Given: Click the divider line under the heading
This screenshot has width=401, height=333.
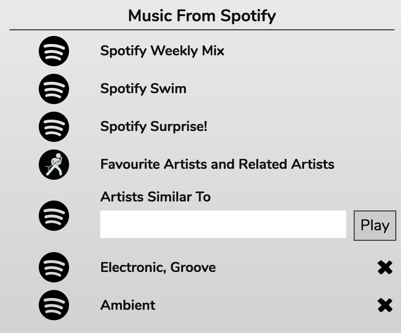Looking at the screenshot, I should pos(202,30).
